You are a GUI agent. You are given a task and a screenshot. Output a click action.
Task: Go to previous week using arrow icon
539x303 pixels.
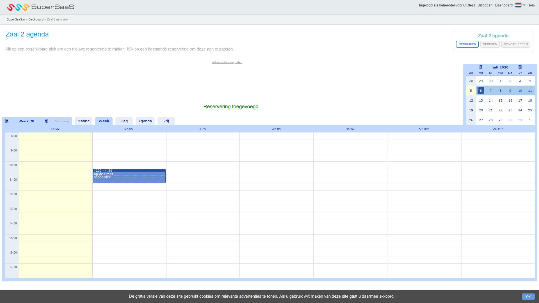tap(7, 121)
